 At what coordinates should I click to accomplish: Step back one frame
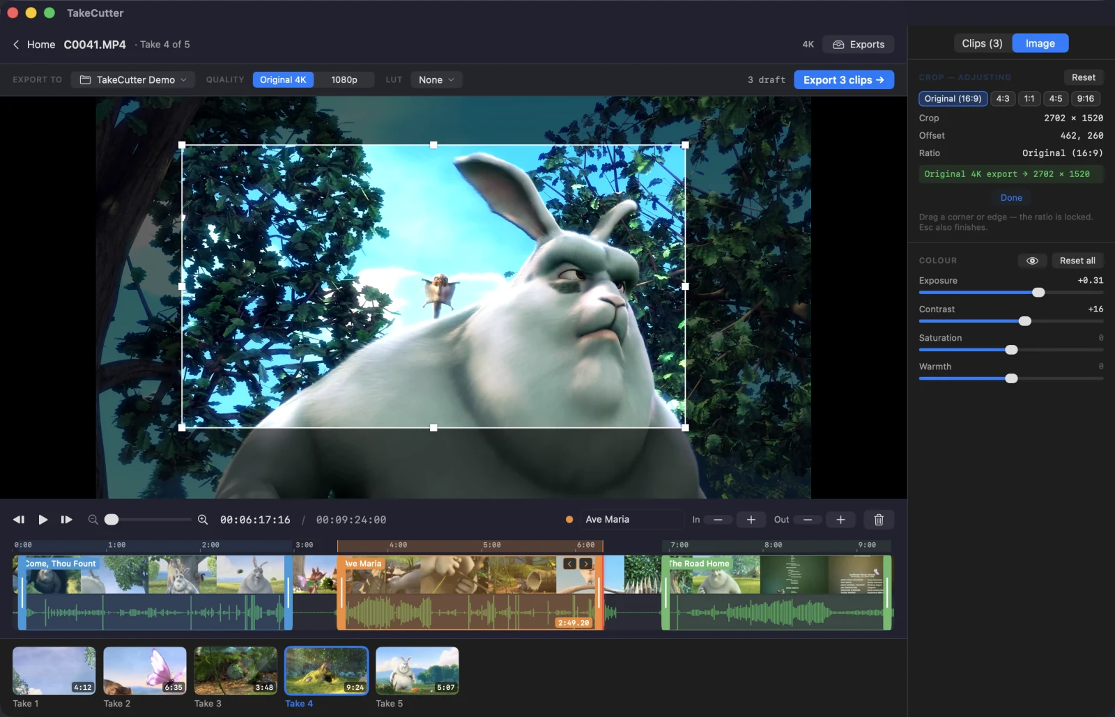click(19, 520)
